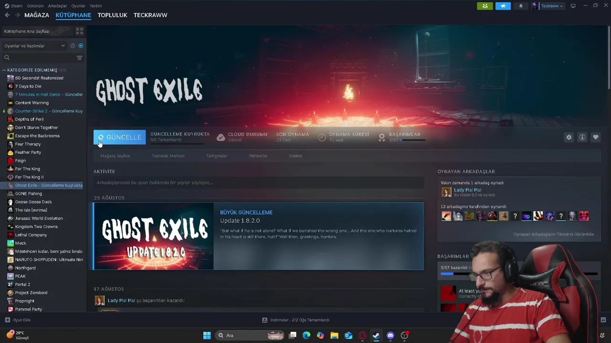This screenshot has width=611, height=343.
Task: Open the BÜYÜK GÜNCELLEME news title
Action: 246,212
